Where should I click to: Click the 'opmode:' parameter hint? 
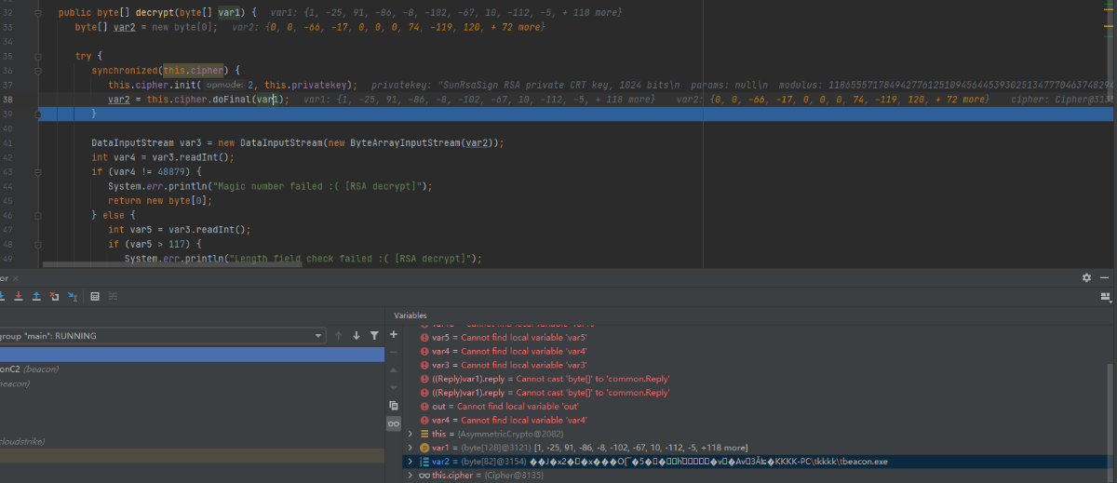click(223, 85)
